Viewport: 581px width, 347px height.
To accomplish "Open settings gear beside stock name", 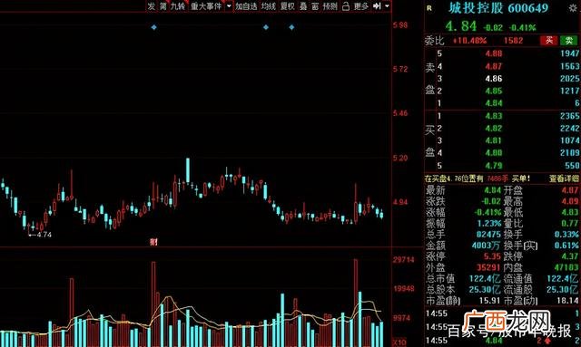I will pos(573,8).
